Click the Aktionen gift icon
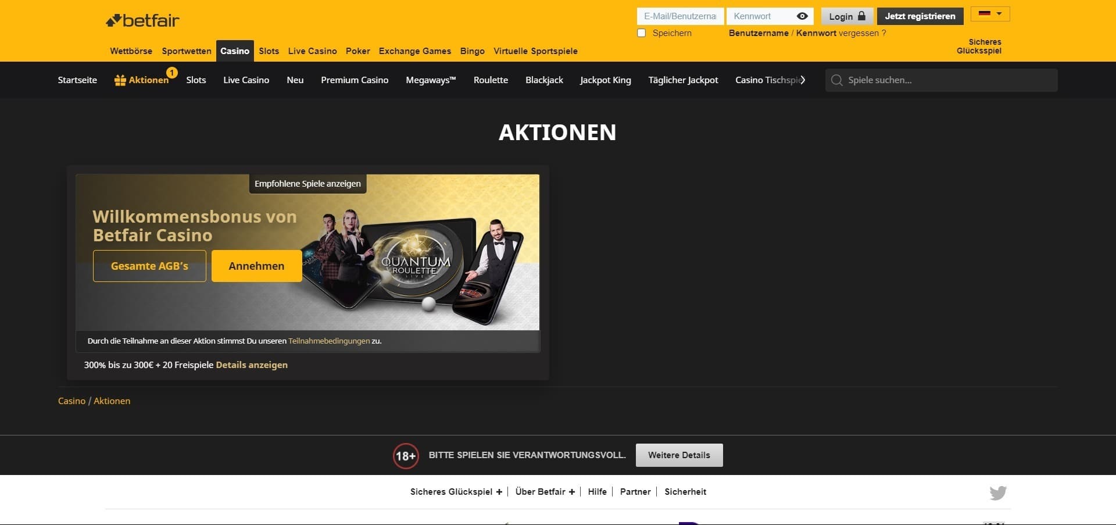 click(120, 80)
